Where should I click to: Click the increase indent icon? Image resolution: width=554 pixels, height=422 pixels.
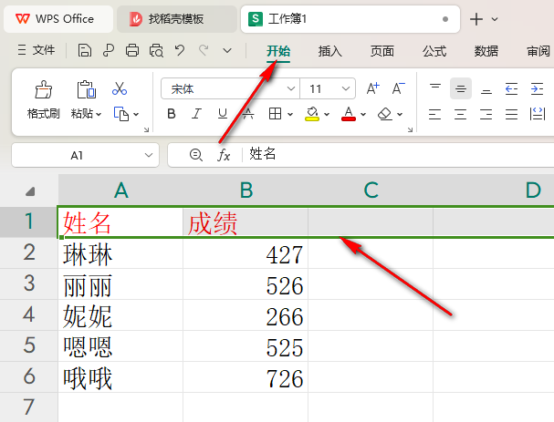tap(537, 88)
